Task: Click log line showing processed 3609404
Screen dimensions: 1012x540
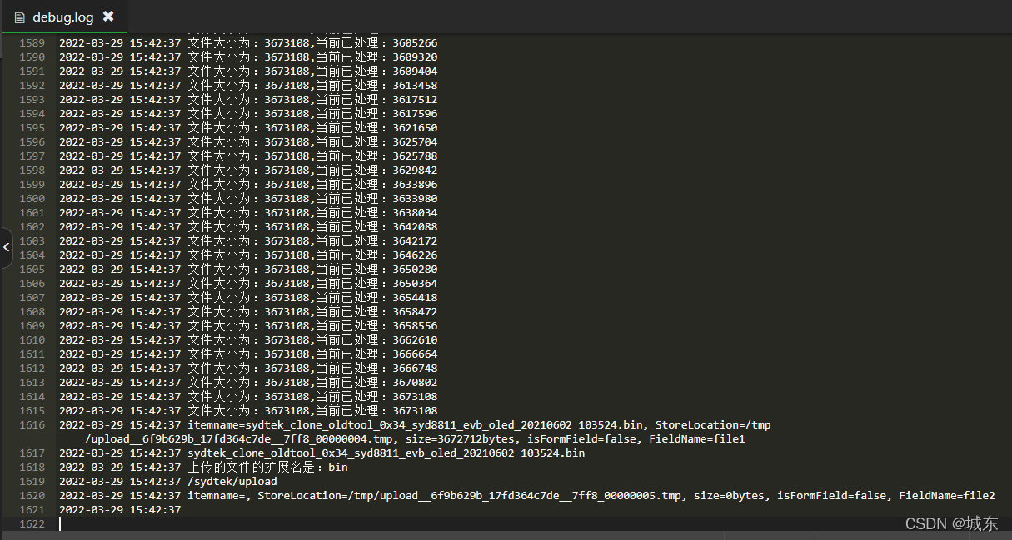Action: point(248,72)
